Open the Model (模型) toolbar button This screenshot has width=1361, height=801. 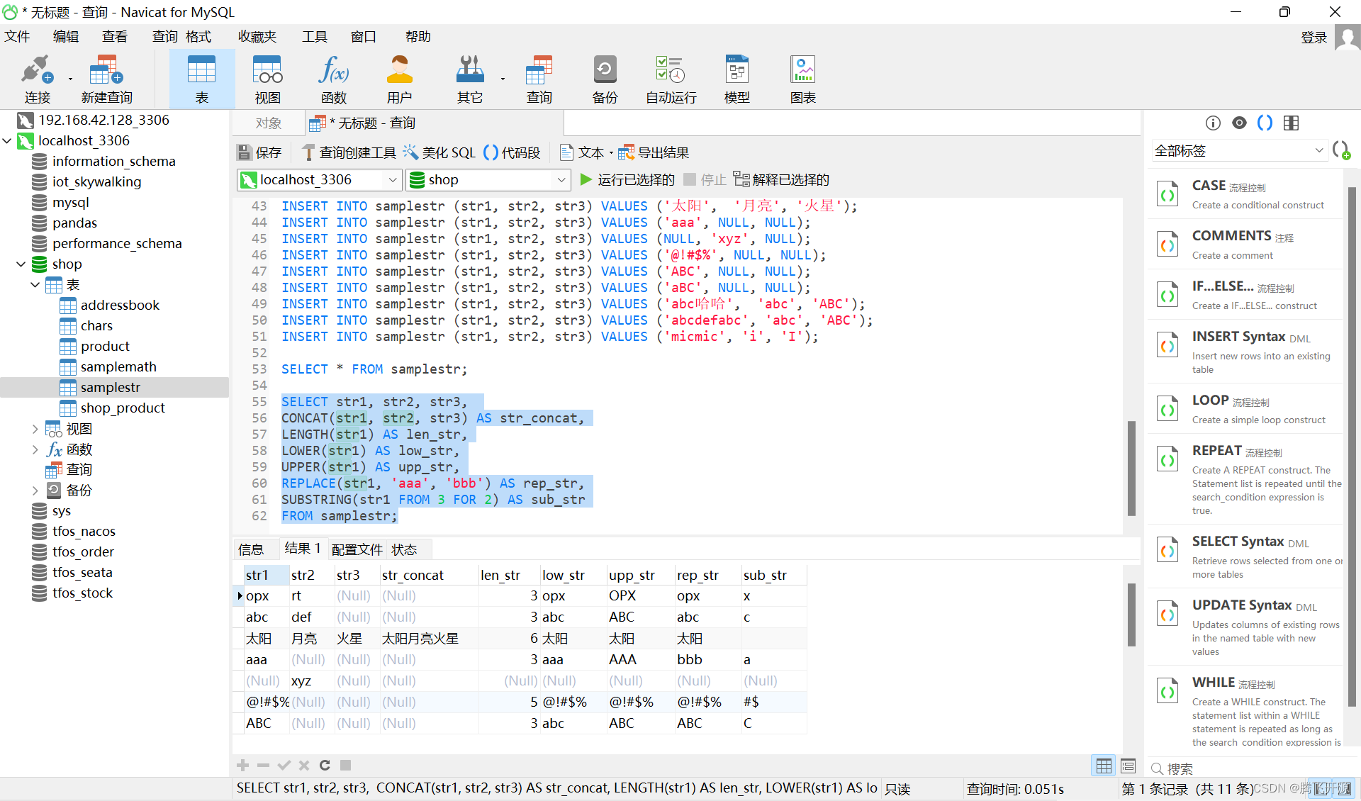(737, 79)
